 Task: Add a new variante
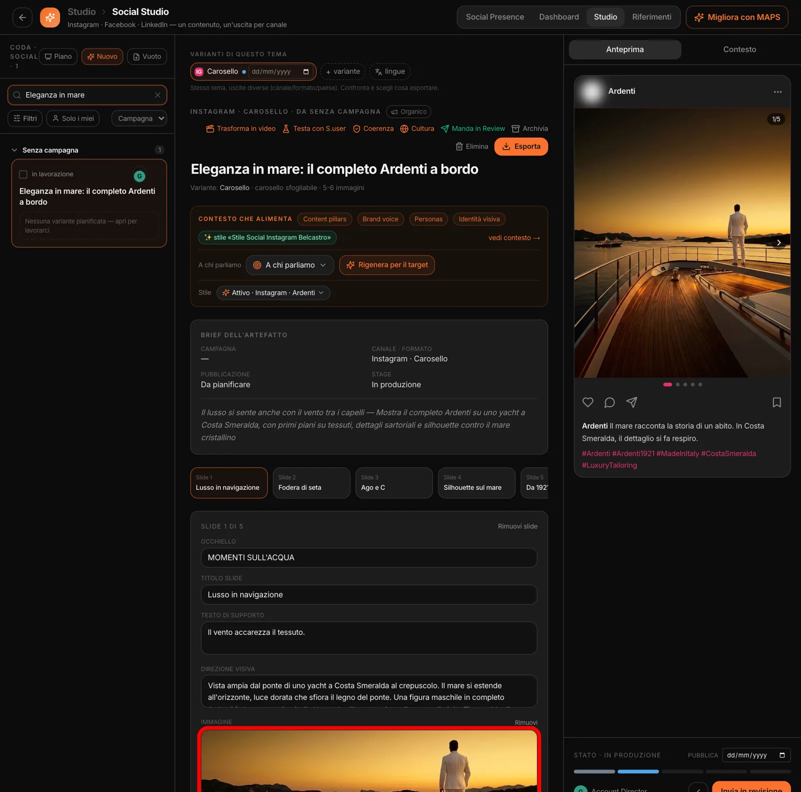click(343, 72)
